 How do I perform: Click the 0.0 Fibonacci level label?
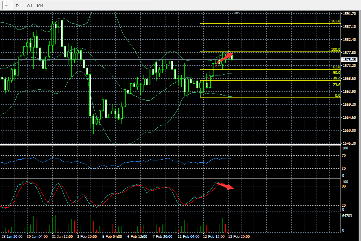coord(337,95)
